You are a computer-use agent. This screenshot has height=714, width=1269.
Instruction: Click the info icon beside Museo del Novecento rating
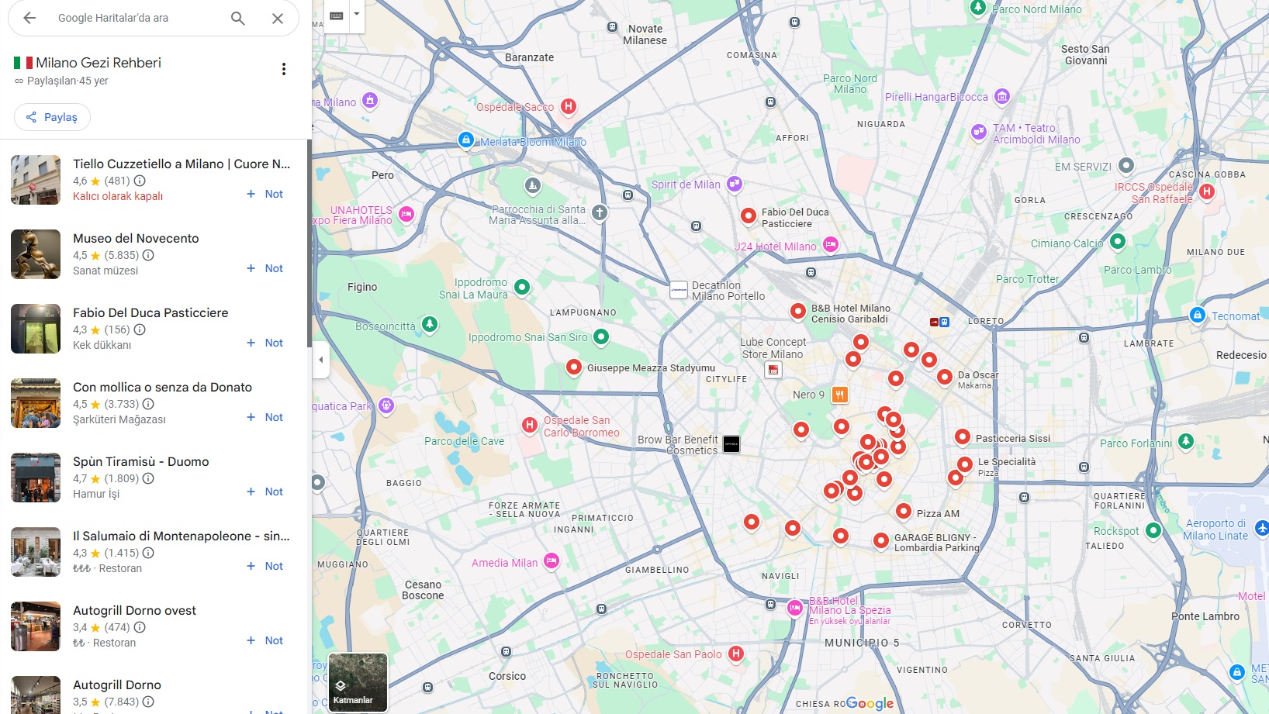tap(148, 255)
